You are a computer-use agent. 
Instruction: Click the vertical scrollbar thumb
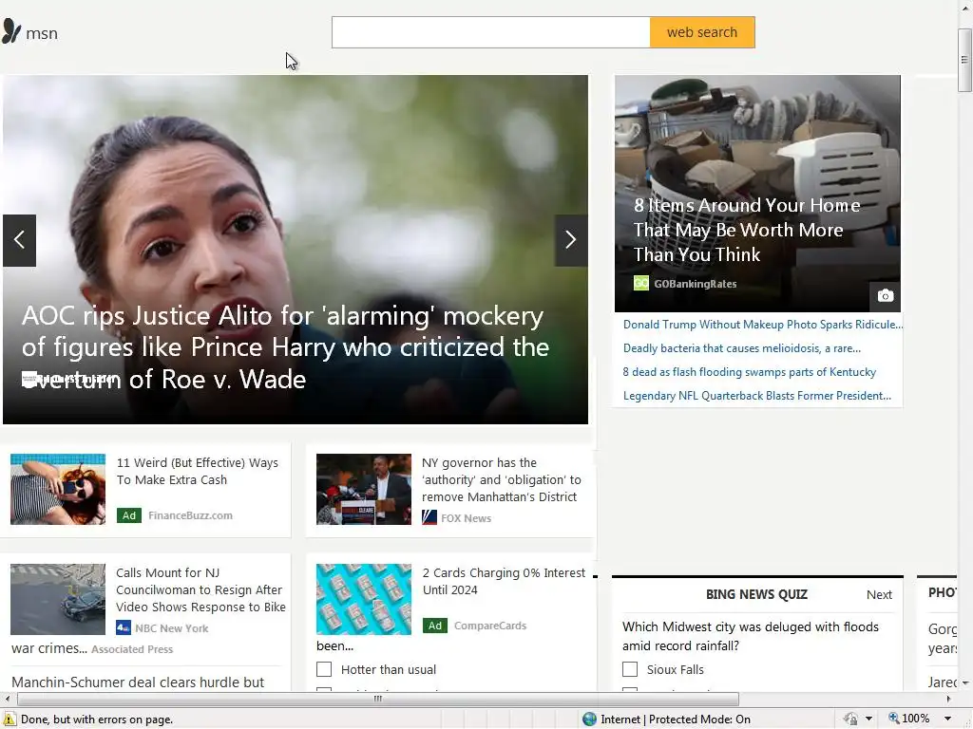click(x=964, y=60)
